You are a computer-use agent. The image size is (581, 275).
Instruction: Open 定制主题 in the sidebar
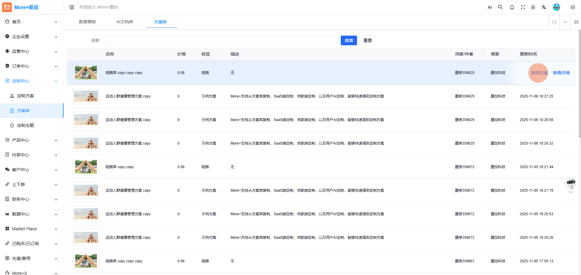pos(25,125)
